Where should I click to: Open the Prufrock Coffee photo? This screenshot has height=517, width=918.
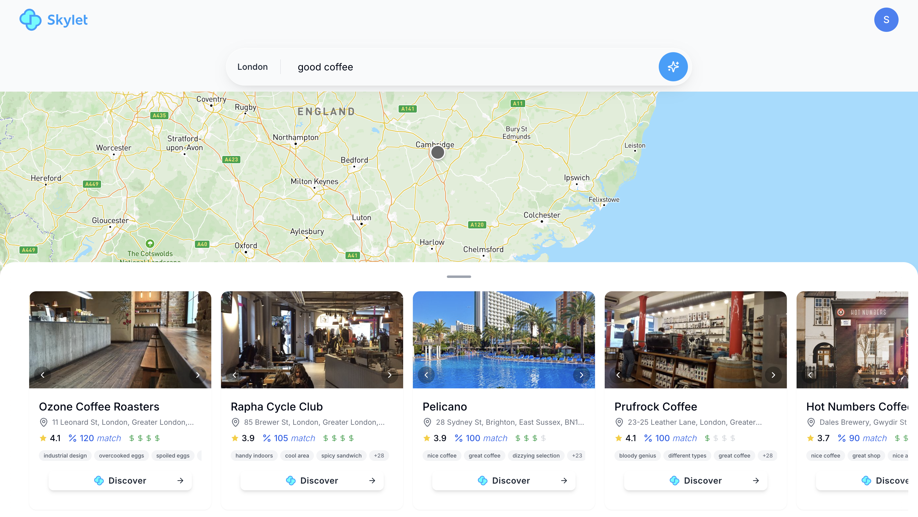point(695,340)
